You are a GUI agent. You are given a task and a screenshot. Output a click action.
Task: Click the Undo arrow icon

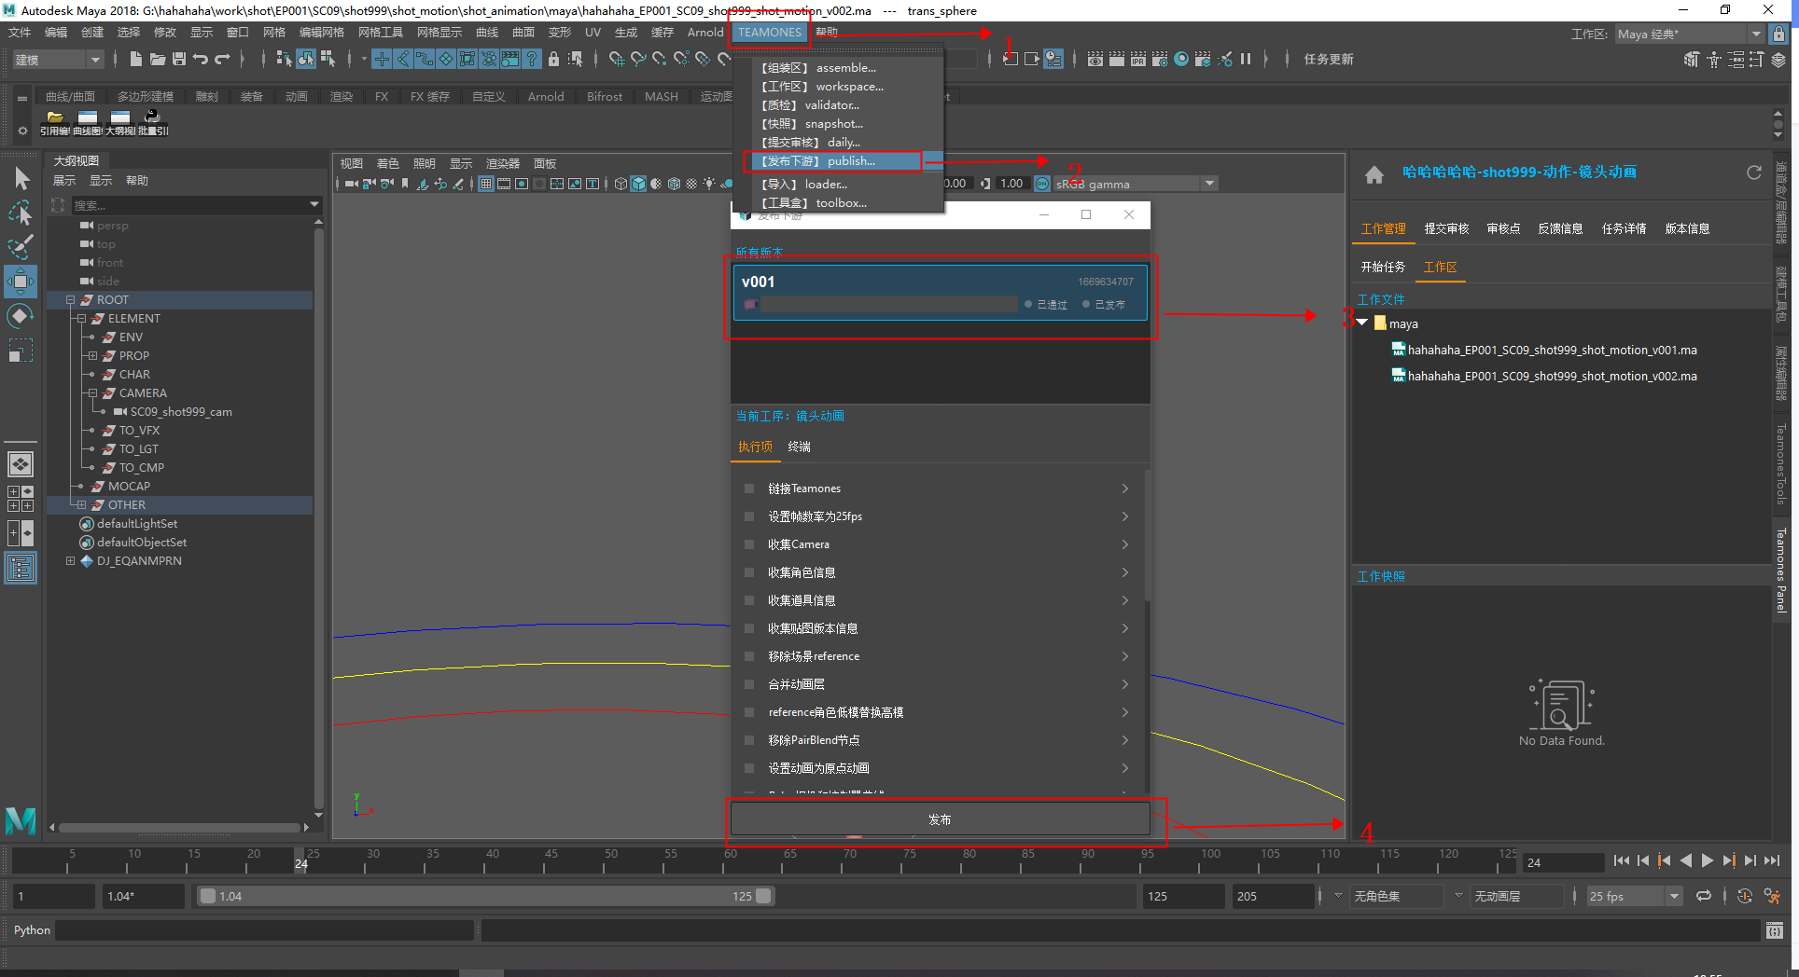click(x=201, y=59)
